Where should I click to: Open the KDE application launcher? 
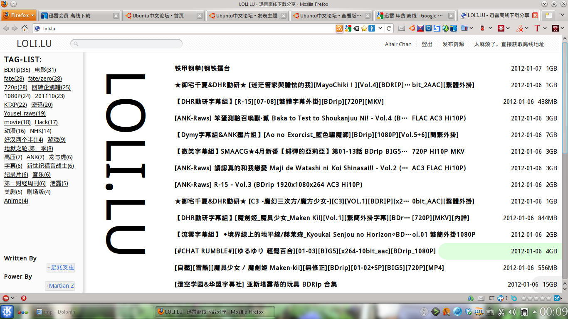(7, 312)
